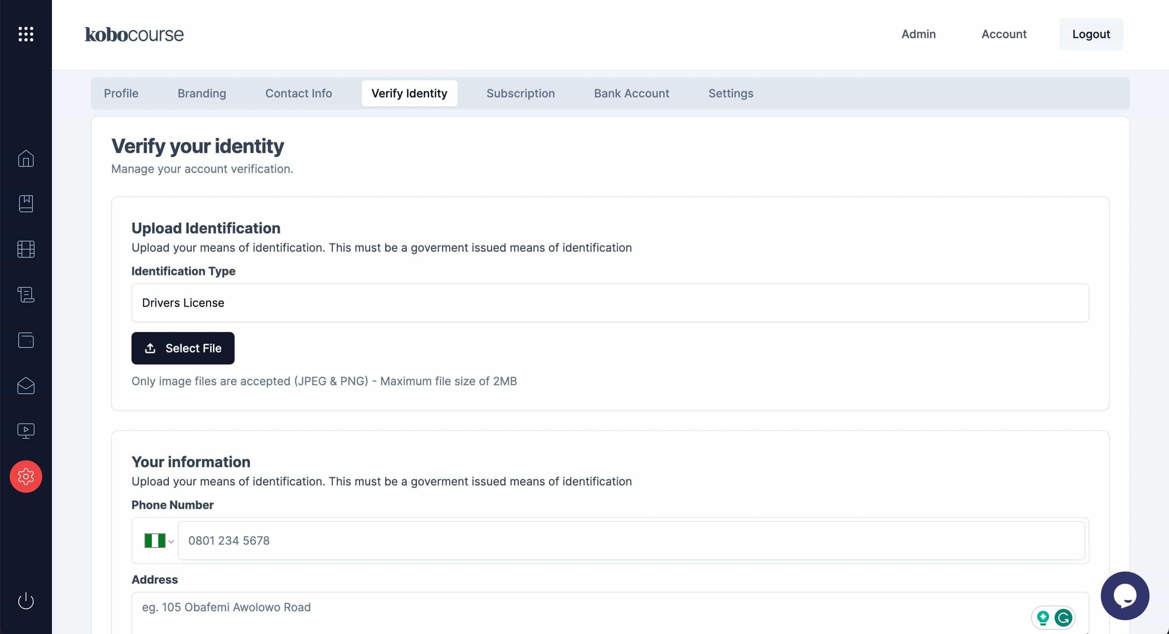
Task: Click the green lightbulb suggestion icon
Action: pos(1043,618)
